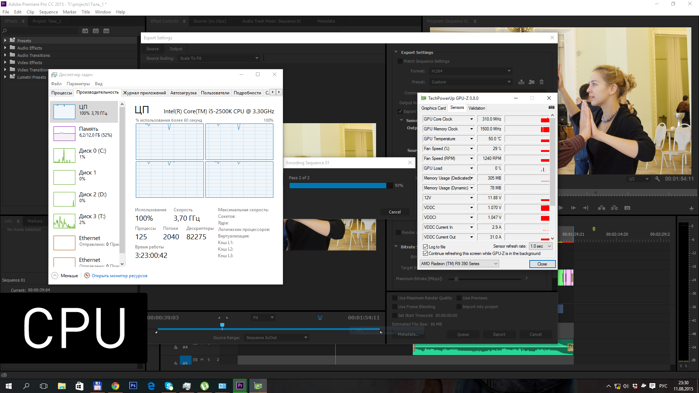Switch to the Graphics Card tab
The width and height of the screenshot is (699, 393).
point(433,108)
